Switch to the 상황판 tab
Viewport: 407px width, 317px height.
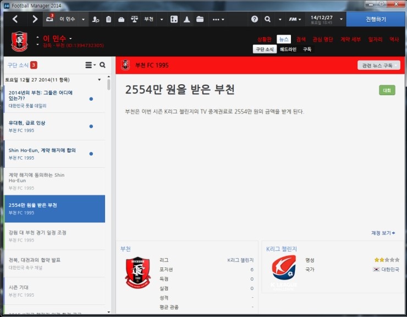[x=264, y=39]
